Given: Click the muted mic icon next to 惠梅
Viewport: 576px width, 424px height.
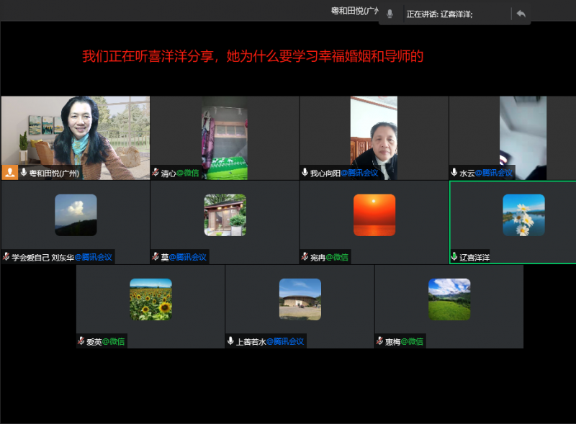Looking at the screenshot, I should point(380,341).
